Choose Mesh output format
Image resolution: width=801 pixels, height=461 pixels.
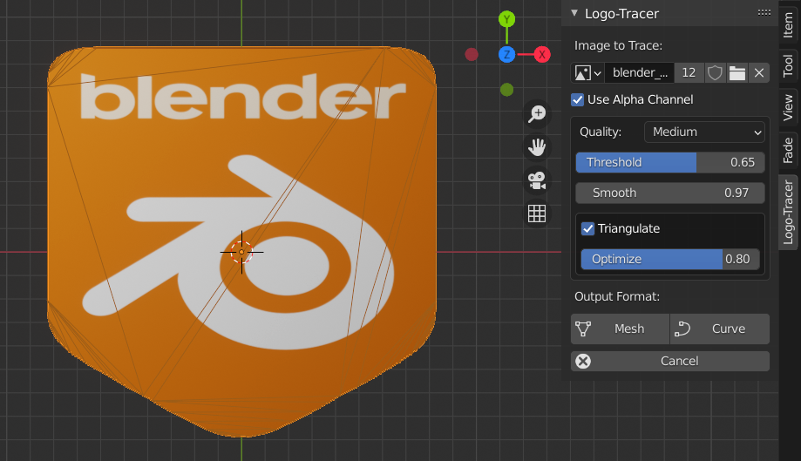coord(620,329)
